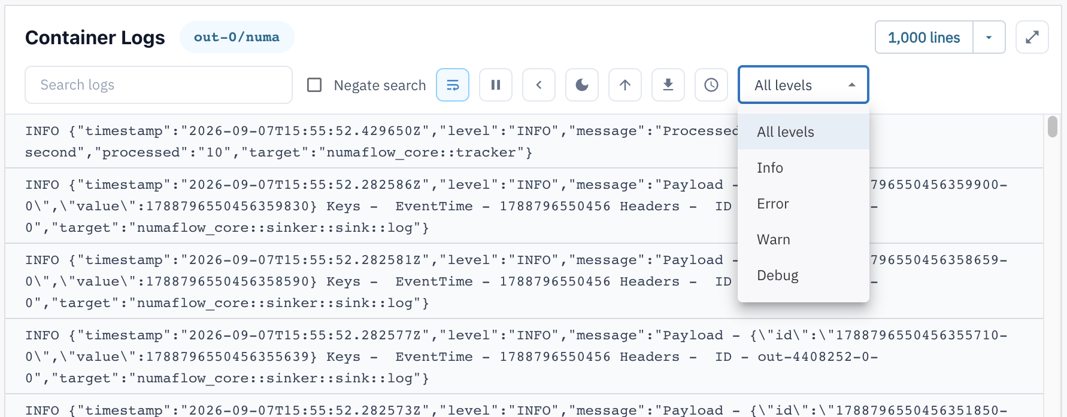The height and width of the screenshot is (417, 1067).
Task: Click log entry with timestamp 15:55:52.282586Z
Action: [524, 206]
